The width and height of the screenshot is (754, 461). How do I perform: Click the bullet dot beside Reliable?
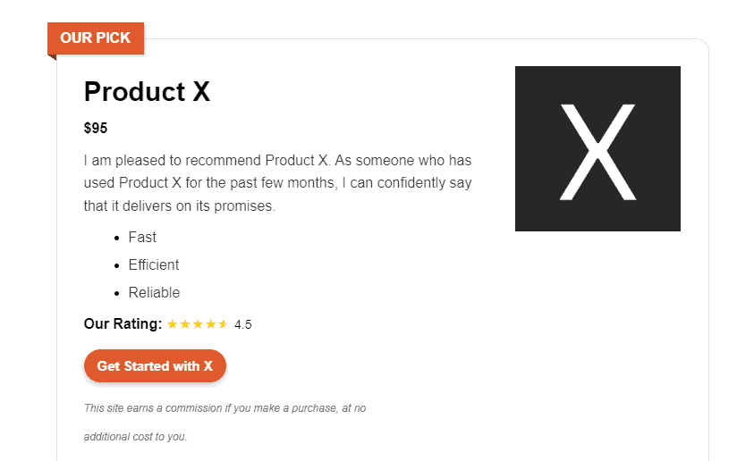tap(117, 294)
